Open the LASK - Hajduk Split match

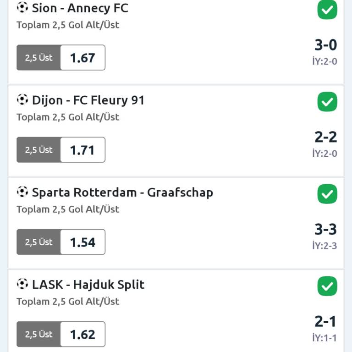pos(88,285)
